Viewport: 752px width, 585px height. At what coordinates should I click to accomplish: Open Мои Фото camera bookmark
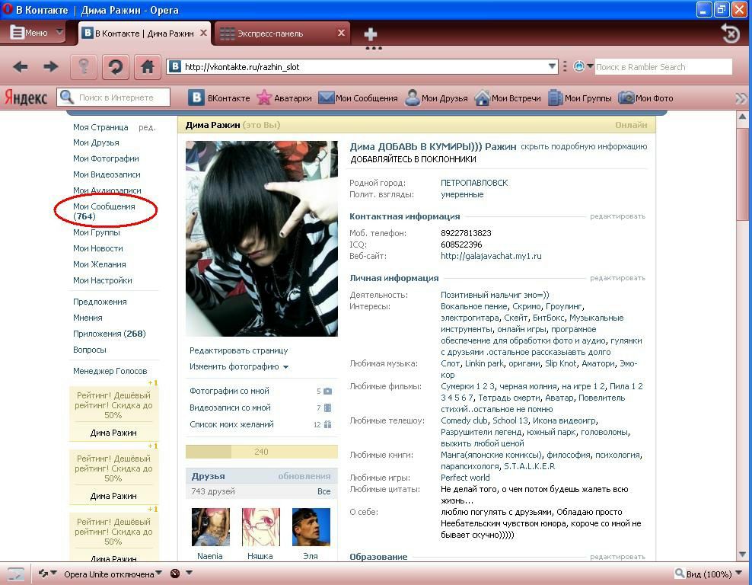coord(626,98)
